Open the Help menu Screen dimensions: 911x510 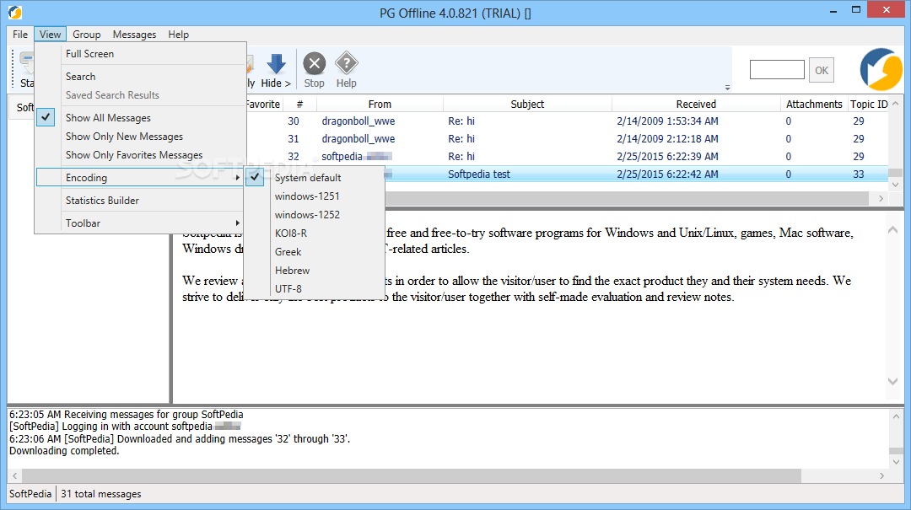(x=178, y=35)
